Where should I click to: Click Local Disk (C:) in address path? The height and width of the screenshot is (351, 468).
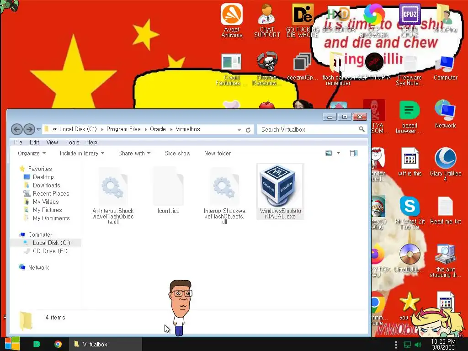pyautogui.click(x=78, y=129)
